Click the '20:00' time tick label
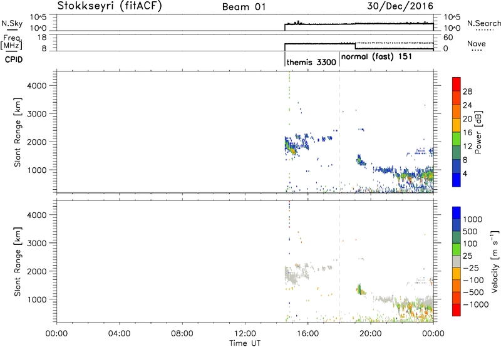Image resolution: width=501 pixels, height=347 pixels. pos(370,334)
